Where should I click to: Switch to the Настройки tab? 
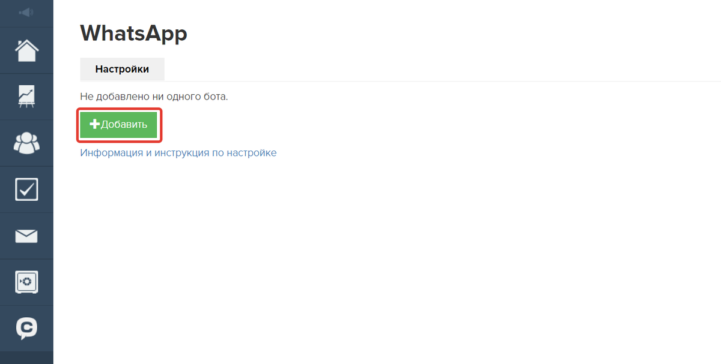122,69
